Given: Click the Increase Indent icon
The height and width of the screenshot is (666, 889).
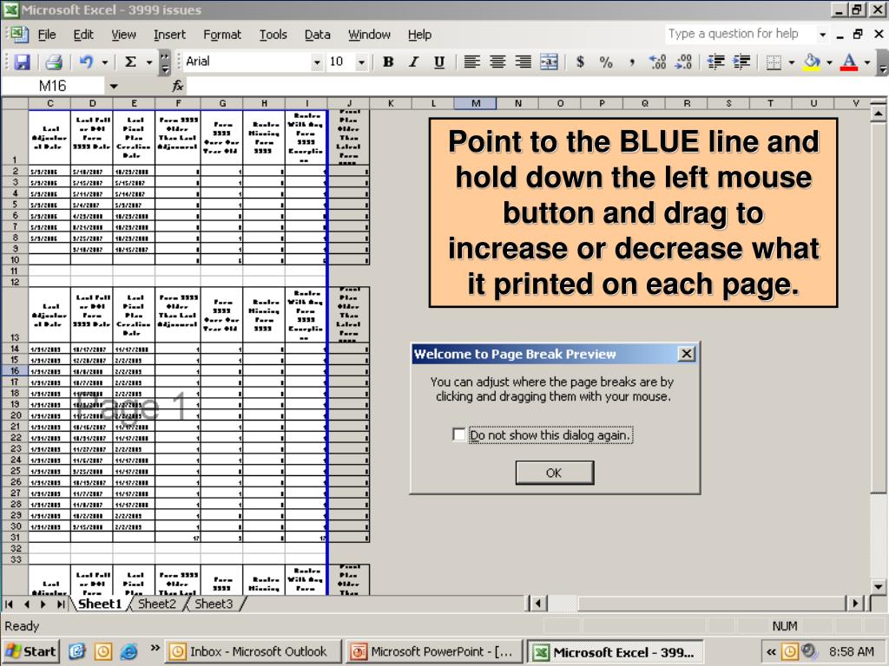Looking at the screenshot, I should point(741,62).
